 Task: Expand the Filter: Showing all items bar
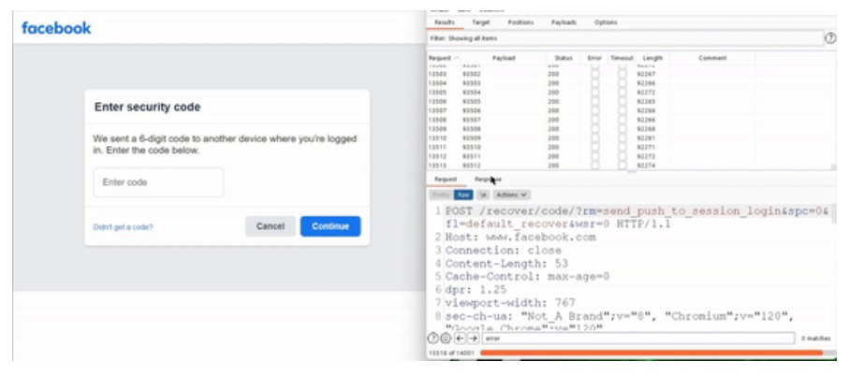point(622,38)
